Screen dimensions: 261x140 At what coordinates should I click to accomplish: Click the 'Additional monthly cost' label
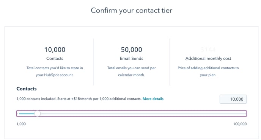click(208, 58)
